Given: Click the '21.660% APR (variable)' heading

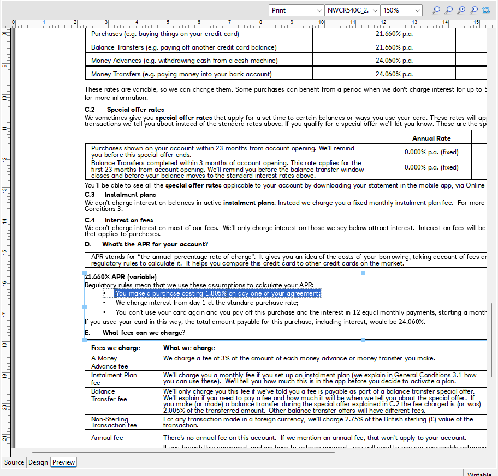Looking at the screenshot, I should (x=121, y=277).
